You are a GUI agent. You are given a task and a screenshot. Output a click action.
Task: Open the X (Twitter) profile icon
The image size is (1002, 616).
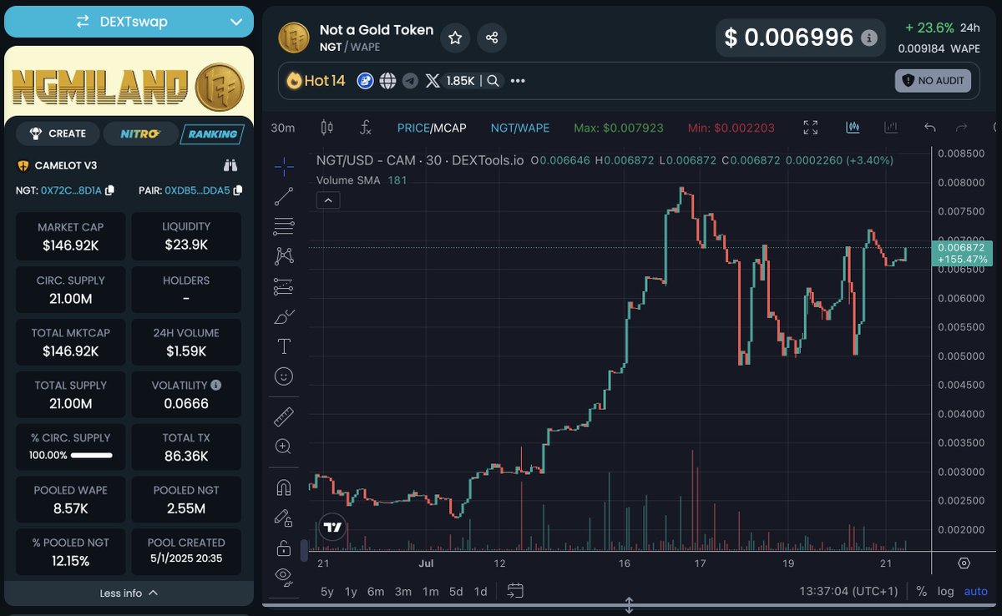[433, 81]
